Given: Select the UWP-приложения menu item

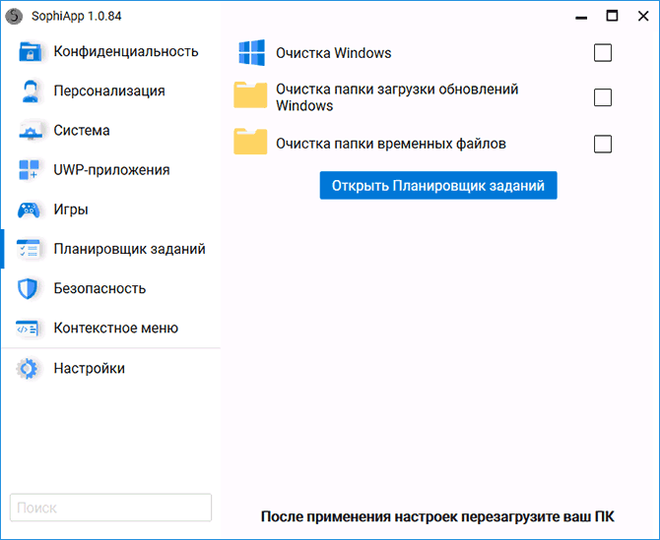Looking at the screenshot, I should [111, 170].
